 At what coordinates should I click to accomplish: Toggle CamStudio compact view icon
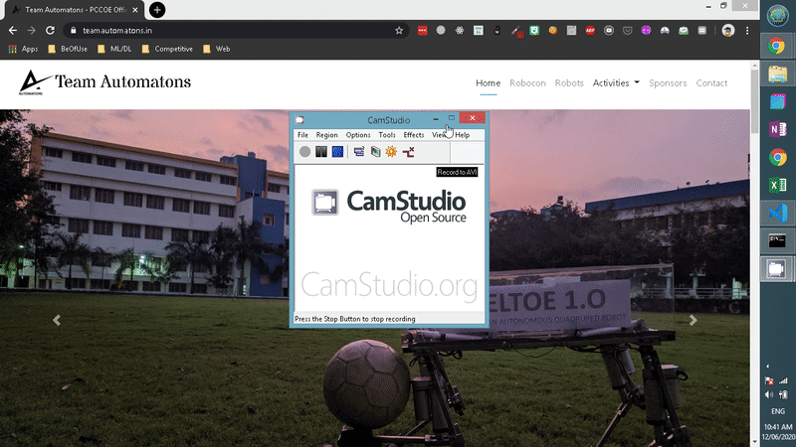click(x=359, y=152)
